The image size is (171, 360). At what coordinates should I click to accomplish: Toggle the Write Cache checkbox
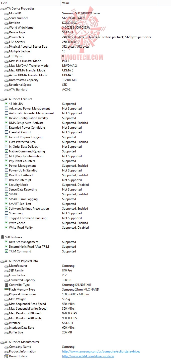pyautogui.click(x=7, y=223)
